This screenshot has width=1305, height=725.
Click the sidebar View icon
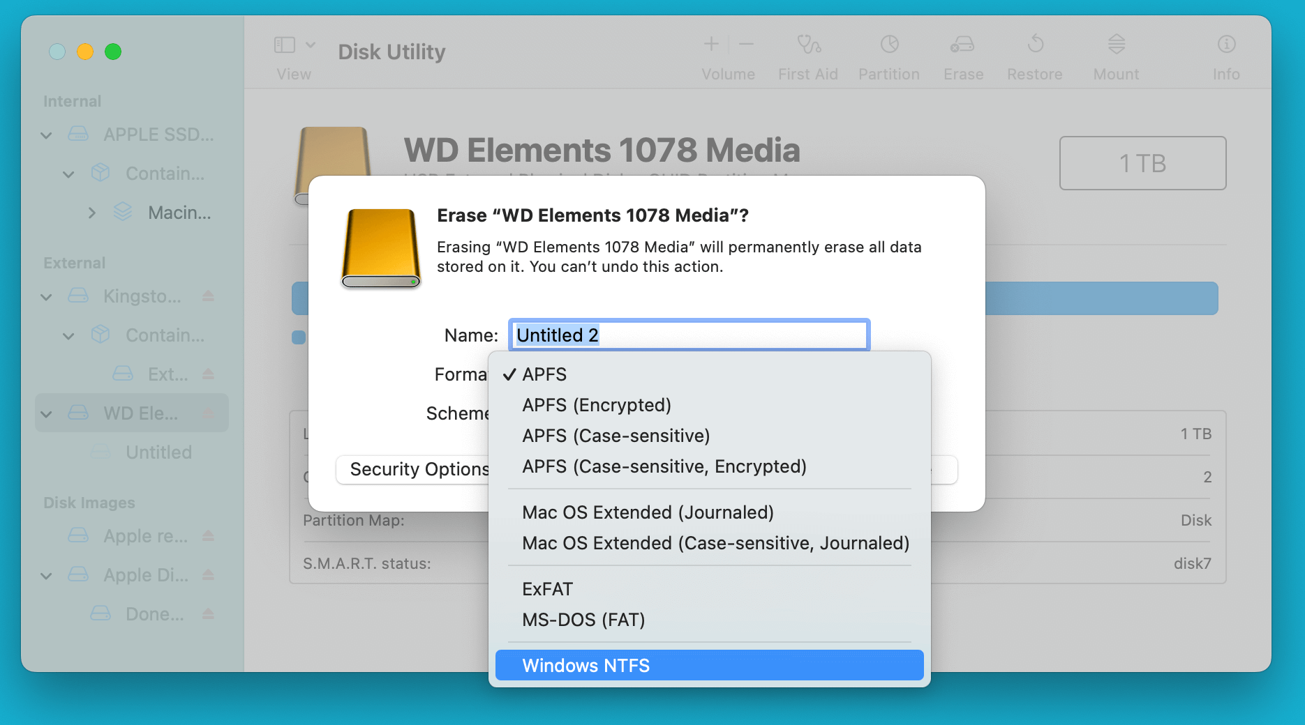coord(284,44)
